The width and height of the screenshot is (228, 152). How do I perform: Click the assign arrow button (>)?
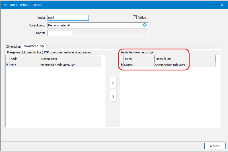point(113,83)
